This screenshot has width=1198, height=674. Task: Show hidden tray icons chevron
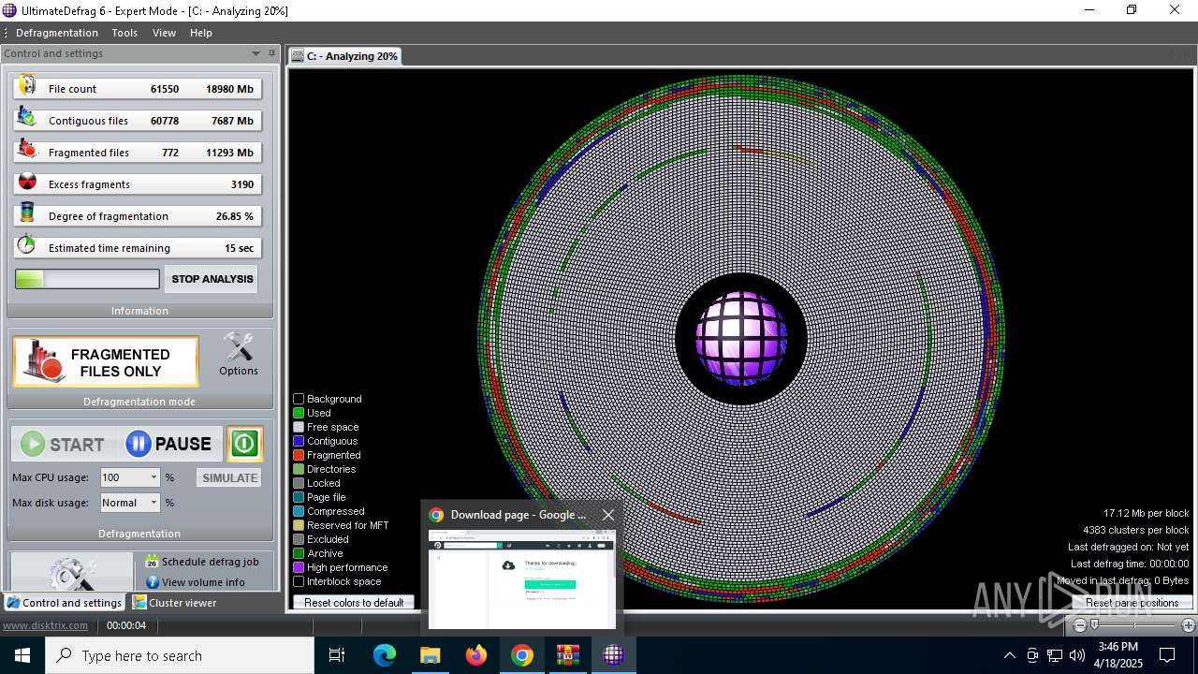pos(1009,655)
